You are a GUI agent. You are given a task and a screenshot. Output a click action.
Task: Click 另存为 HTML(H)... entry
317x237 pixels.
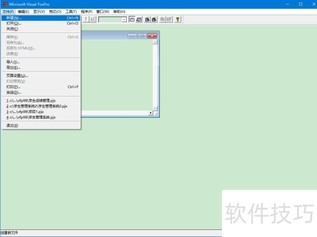tap(41, 48)
